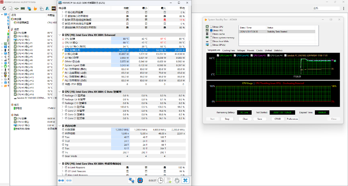Screen dimensions: 348x186
Task: Expand the IA Limit Reasons row
Action: pos(62,168)
